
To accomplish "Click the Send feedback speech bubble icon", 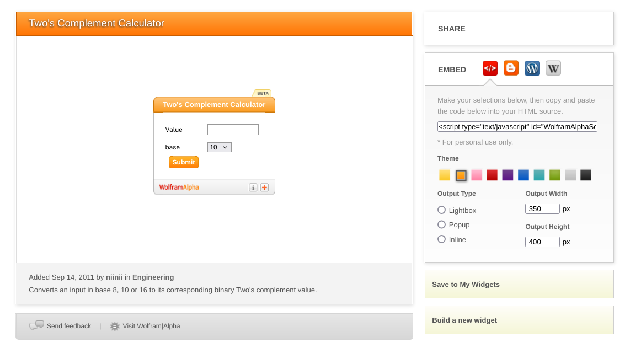I will click(36, 326).
